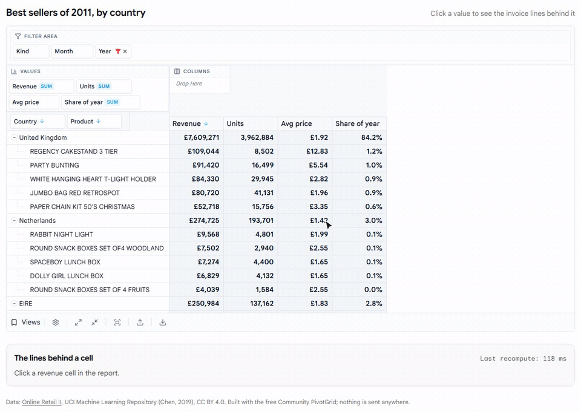Click revenue cell £4,039

196,290
